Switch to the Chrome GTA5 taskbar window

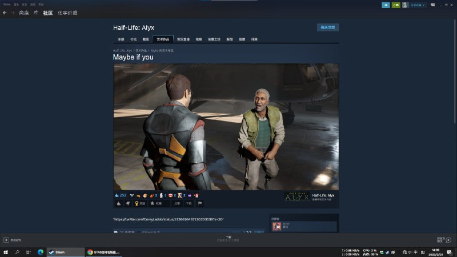coord(104,252)
